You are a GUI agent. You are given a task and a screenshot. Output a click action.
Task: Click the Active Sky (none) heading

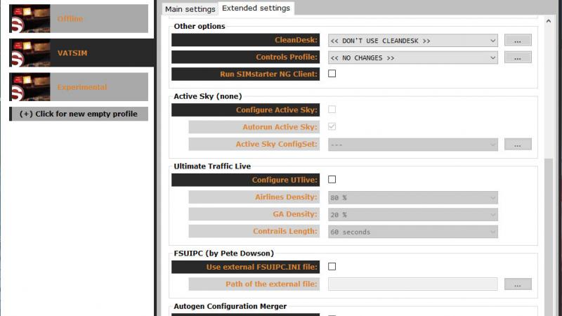coord(208,96)
